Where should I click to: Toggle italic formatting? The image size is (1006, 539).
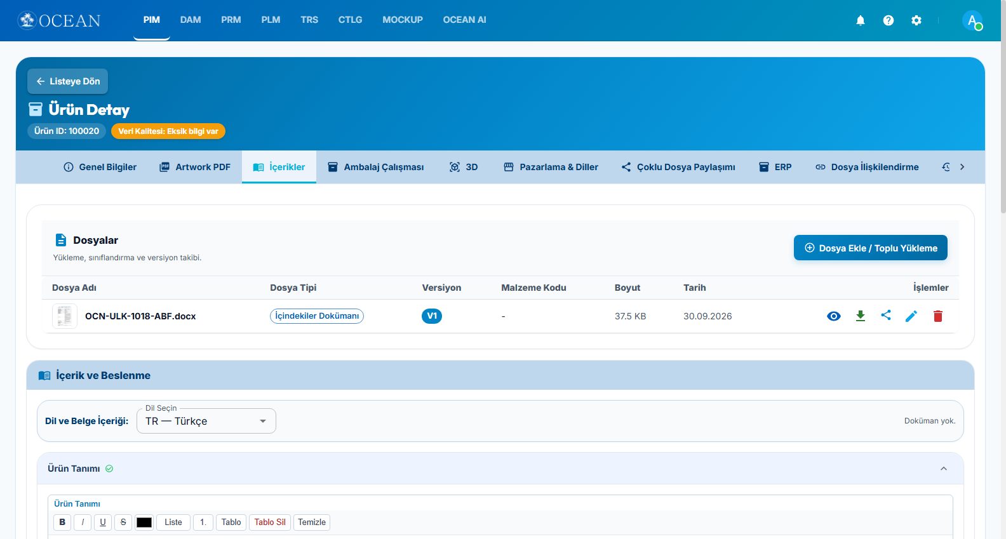click(83, 522)
